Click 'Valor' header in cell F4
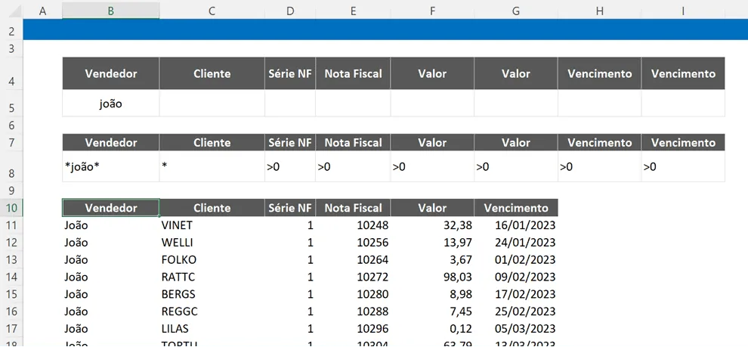The height and width of the screenshot is (347, 748). click(x=432, y=73)
